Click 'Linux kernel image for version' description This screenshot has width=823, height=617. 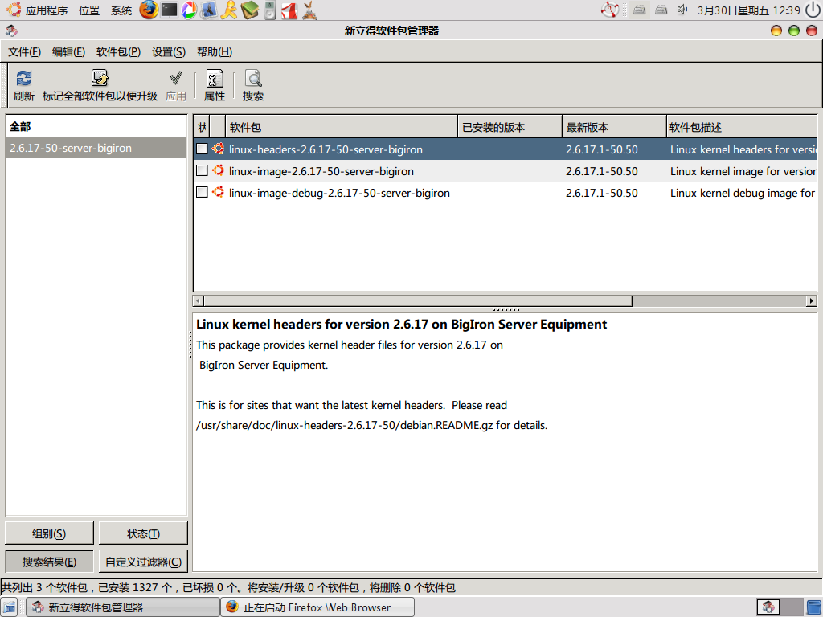tap(743, 171)
